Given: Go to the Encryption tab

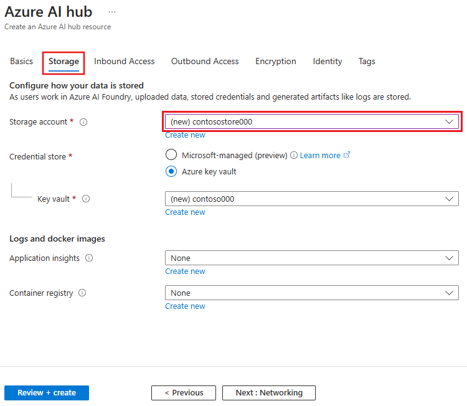Looking at the screenshot, I should 276,61.
